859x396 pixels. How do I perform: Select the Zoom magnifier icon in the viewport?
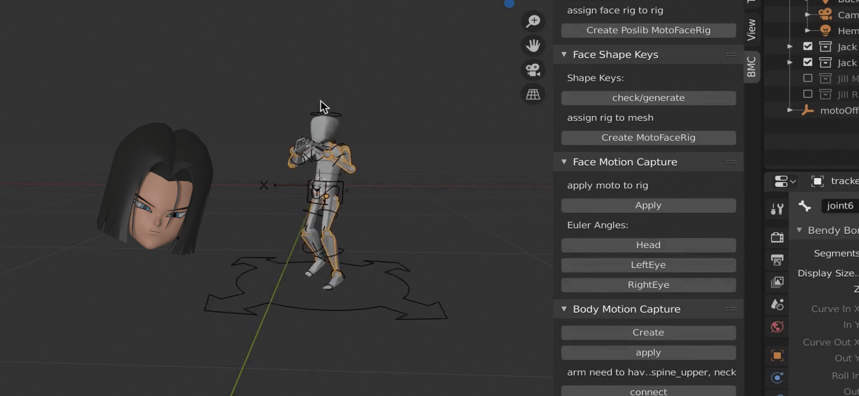533,21
